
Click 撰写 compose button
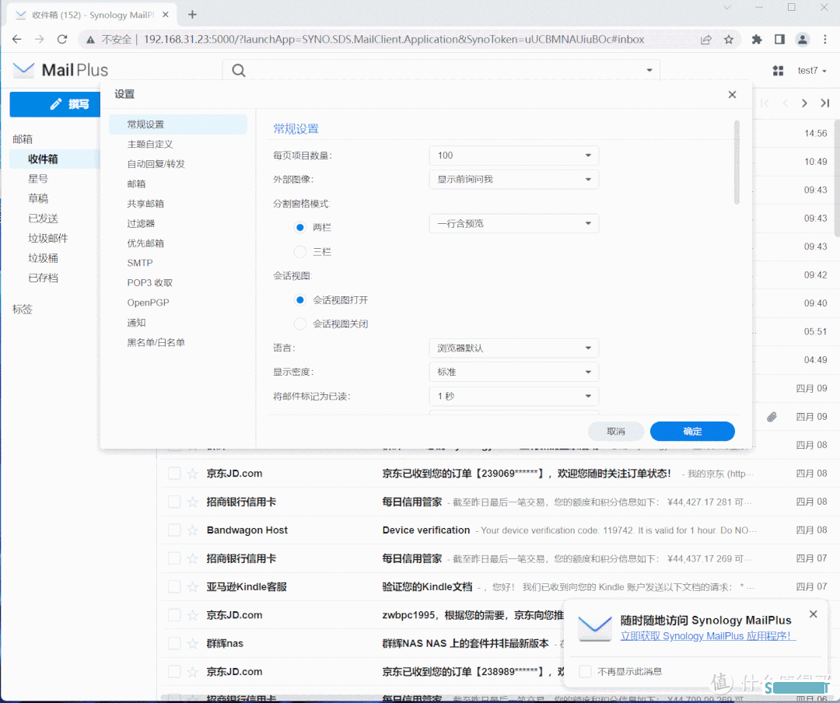[55, 104]
